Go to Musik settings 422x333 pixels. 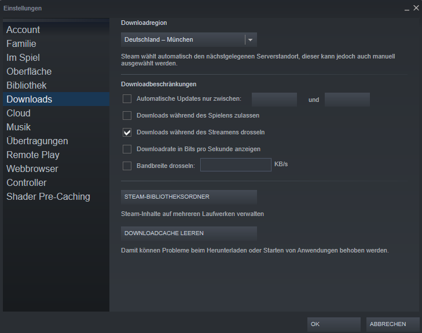56,127
